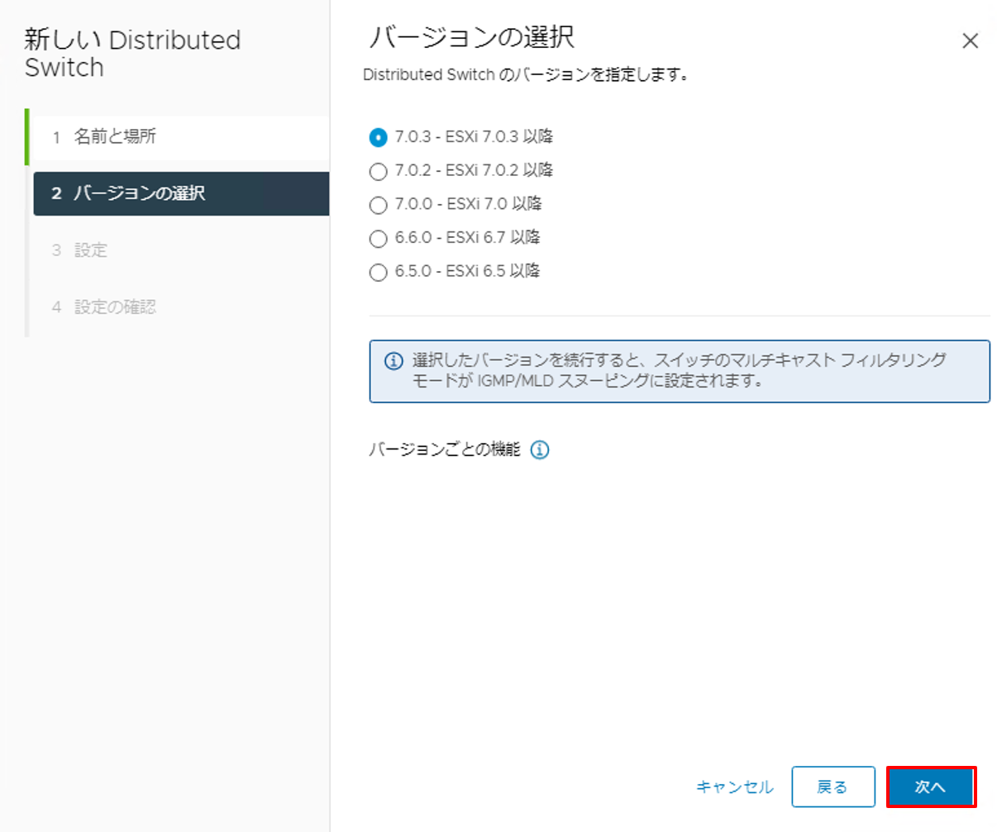The image size is (997, 832).
Task: Click the キャンセル link
Action: point(734,787)
